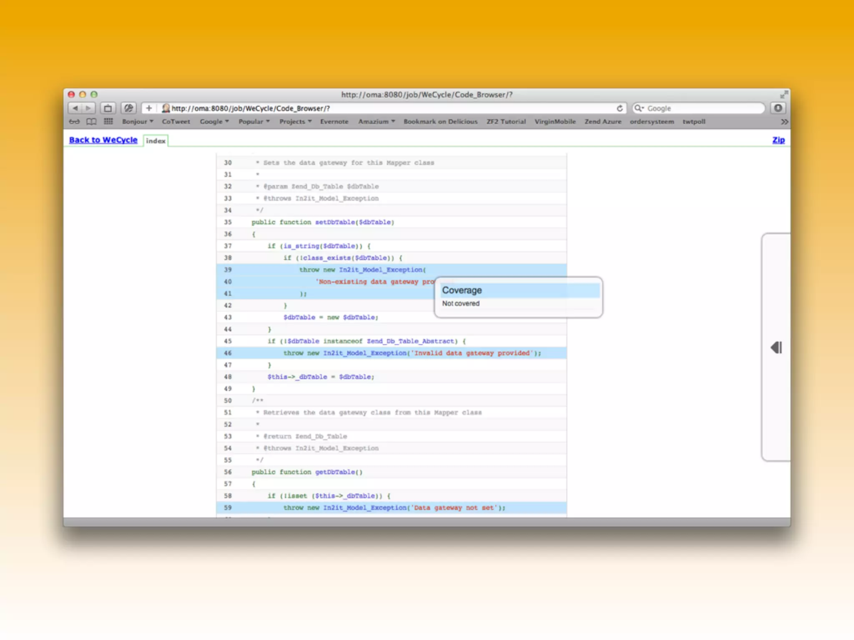Click the browser forward arrow button
Screen dimensions: 854x640
pyautogui.click(x=88, y=108)
